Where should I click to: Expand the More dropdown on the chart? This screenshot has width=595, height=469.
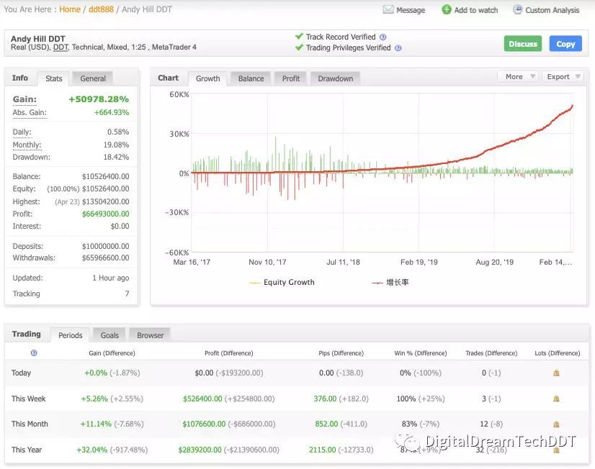point(518,77)
